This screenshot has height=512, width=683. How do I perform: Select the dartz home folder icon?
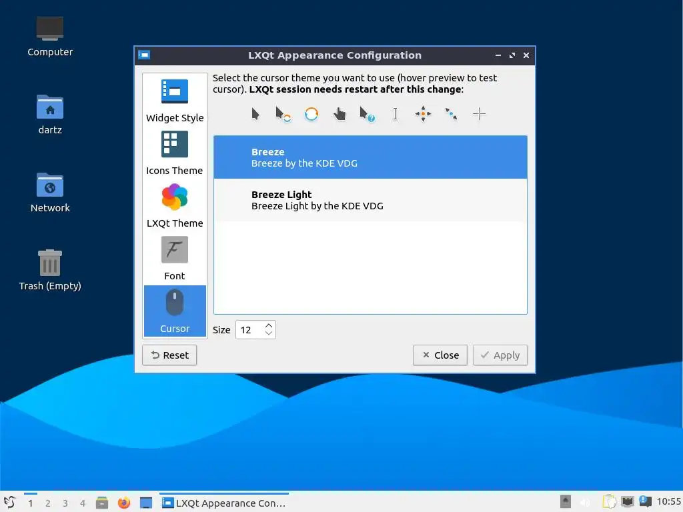coord(50,115)
